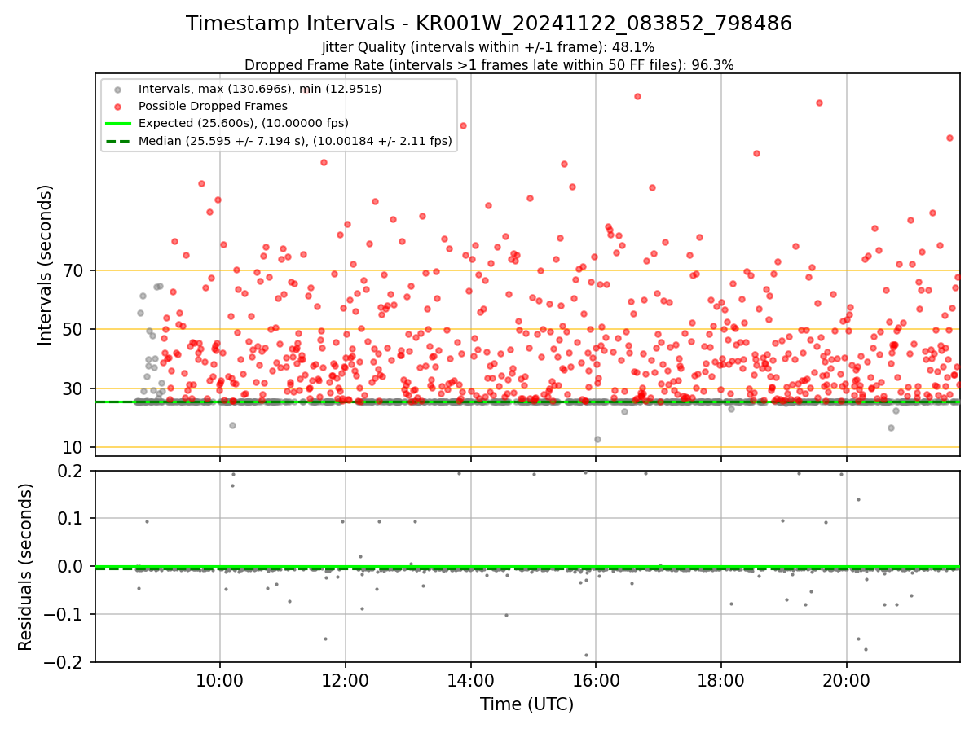Click the '16:00' x-axis tick label
The width and height of the screenshot is (978, 733).
[596, 680]
